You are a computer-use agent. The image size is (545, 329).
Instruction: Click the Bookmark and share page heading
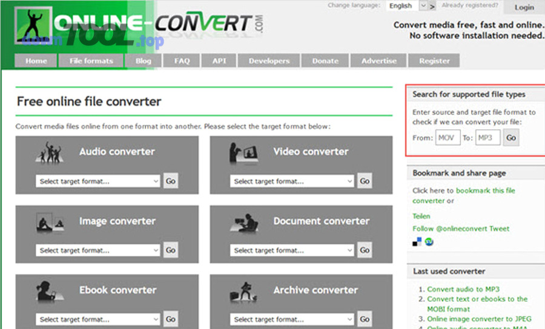point(459,173)
